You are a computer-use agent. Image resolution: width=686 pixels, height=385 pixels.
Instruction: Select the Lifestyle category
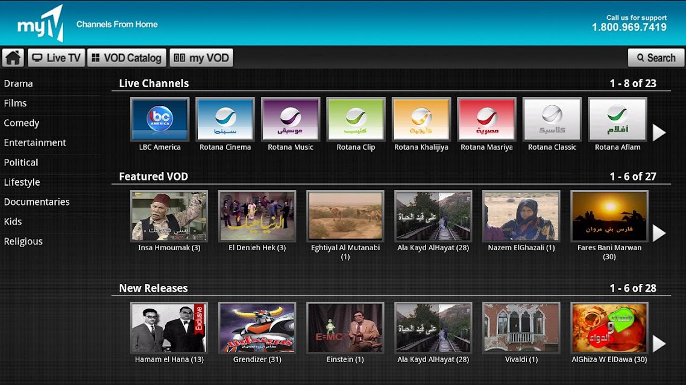pos(22,182)
